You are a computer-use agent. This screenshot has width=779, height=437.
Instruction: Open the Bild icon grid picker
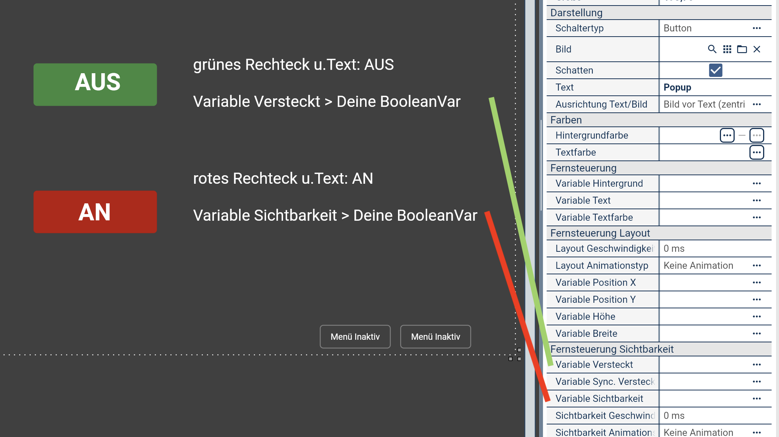pyautogui.click(x=727, y=49)
